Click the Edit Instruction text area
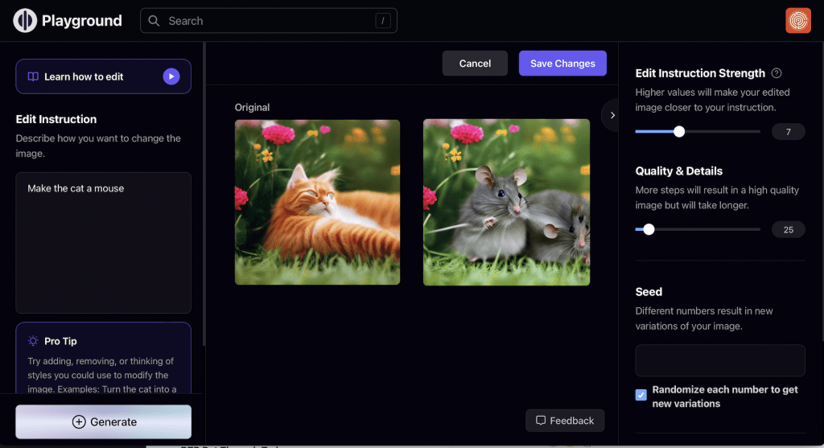This screenshot has height=448, width=824. [x=104, y=243]
